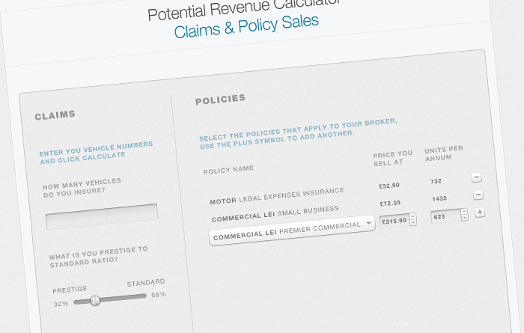Decrease the £315.90 price using down arrow

pos(413,222)
